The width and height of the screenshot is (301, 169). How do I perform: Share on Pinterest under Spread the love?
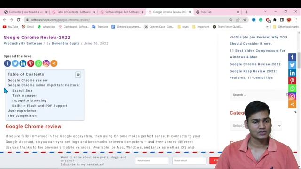(x=31, y=63)
